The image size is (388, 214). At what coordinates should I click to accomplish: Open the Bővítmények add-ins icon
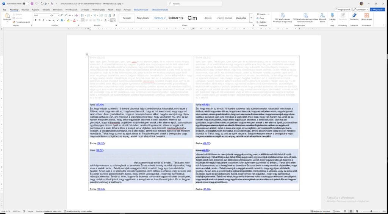pos(366,16)
